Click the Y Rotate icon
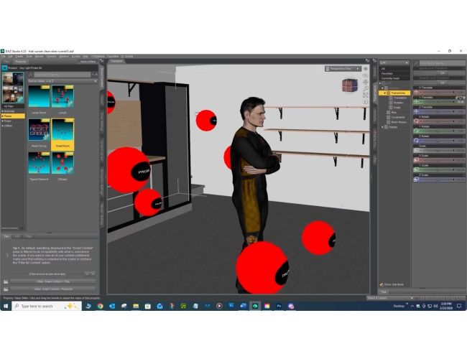467x359 pixels. point(416,131)
